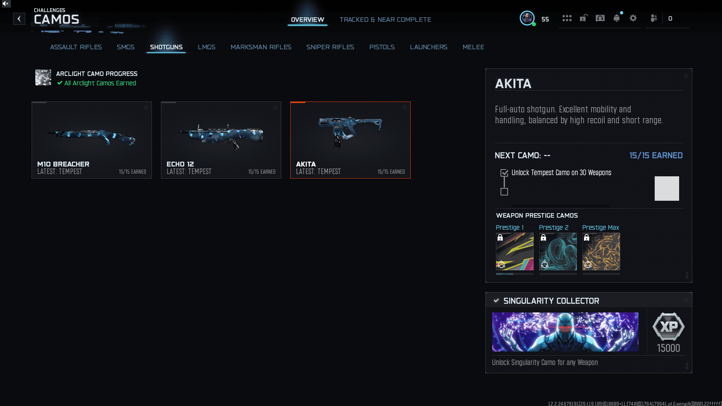The height and width of the screenshot is (406, 722).
Task: Open notifications bell icon
Action: point(616,18)
